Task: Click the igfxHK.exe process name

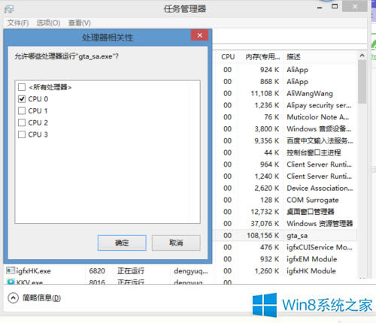Action: (x=33, y=270)
